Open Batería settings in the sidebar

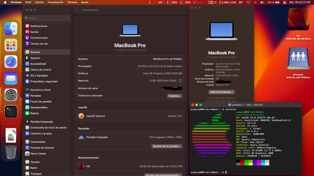pyautogui.click(x=47, y=113)
